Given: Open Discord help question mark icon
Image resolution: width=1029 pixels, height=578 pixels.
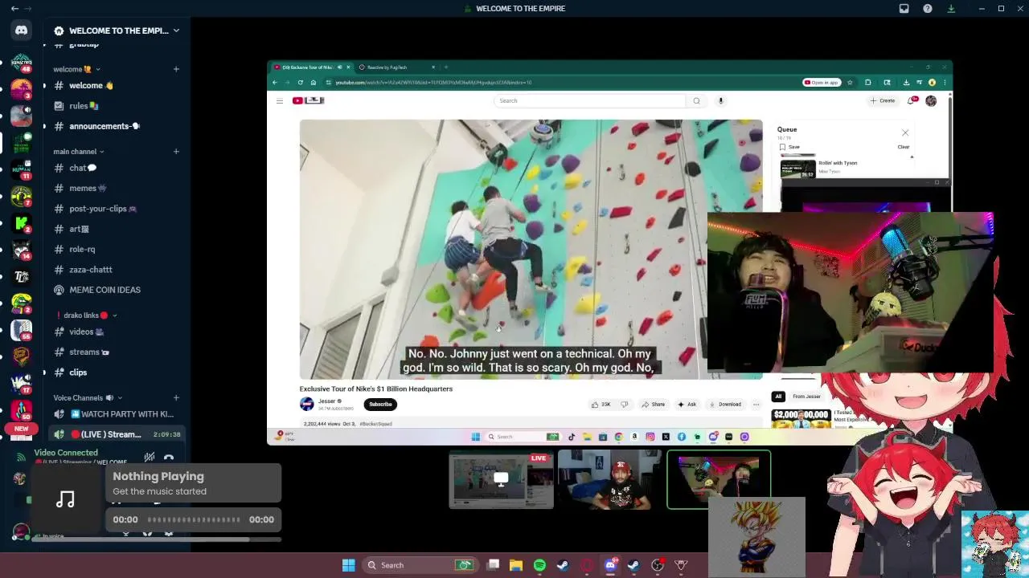Looking at the screenshot, I should click(928, 9).
